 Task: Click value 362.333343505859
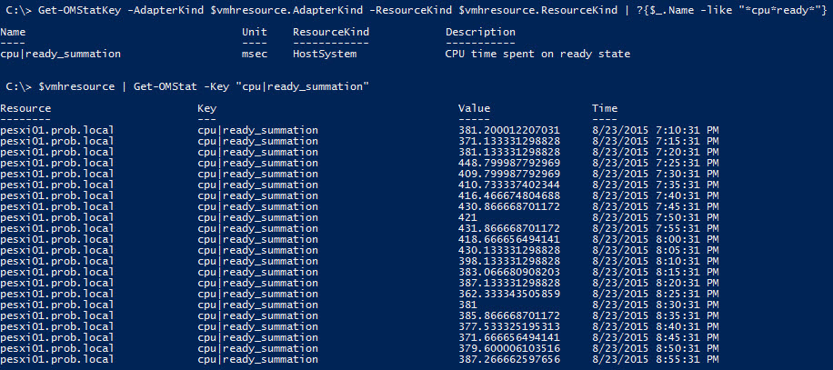[x=509, y=294]
